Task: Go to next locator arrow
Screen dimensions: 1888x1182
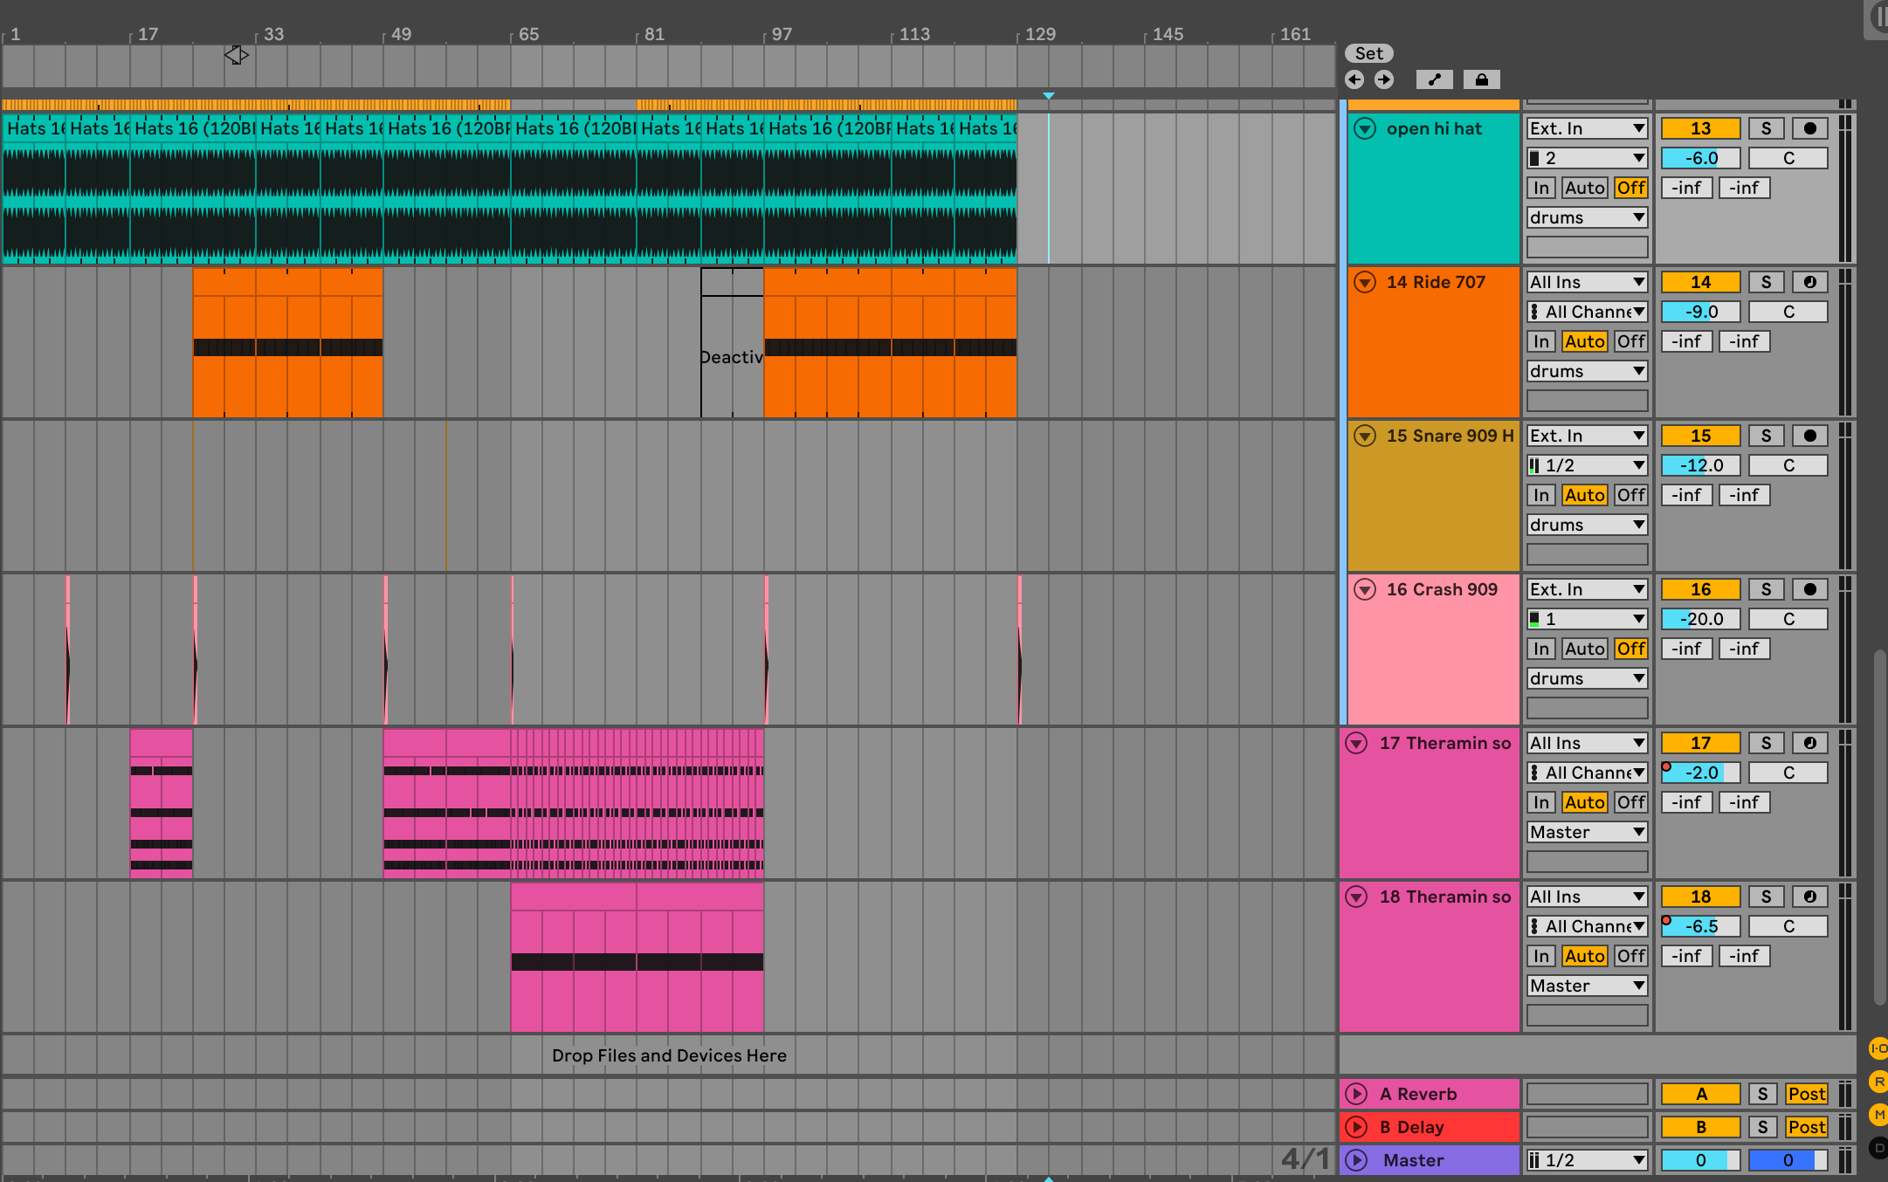Action: 1384,79
